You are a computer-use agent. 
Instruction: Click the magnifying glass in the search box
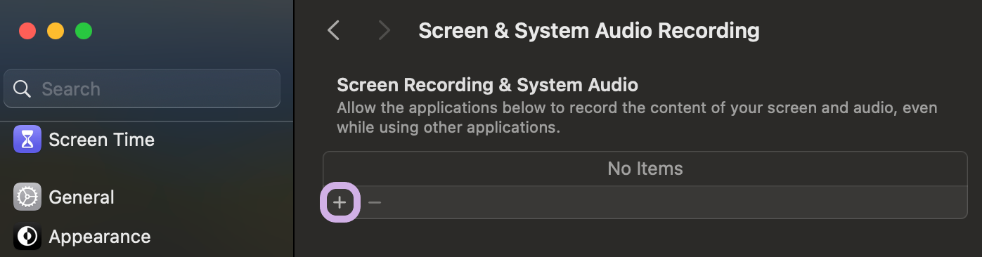pos(22,89)
